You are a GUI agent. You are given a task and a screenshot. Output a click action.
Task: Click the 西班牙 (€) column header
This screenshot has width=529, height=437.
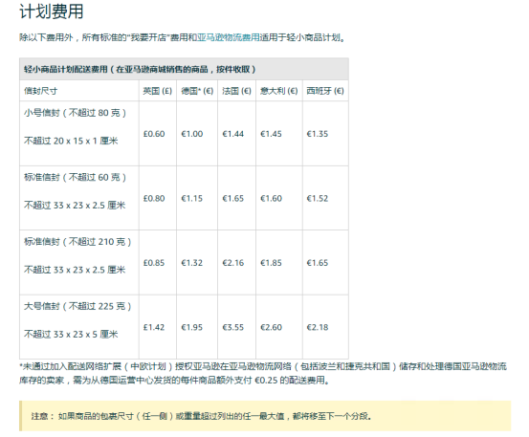click(x=325, y=91)
